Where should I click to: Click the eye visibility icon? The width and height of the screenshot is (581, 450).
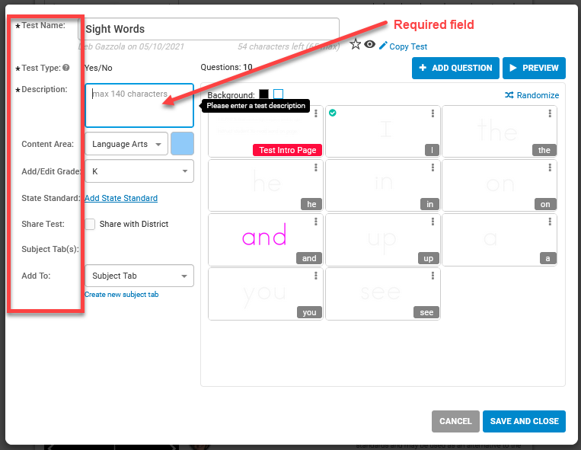coord(370,45)
